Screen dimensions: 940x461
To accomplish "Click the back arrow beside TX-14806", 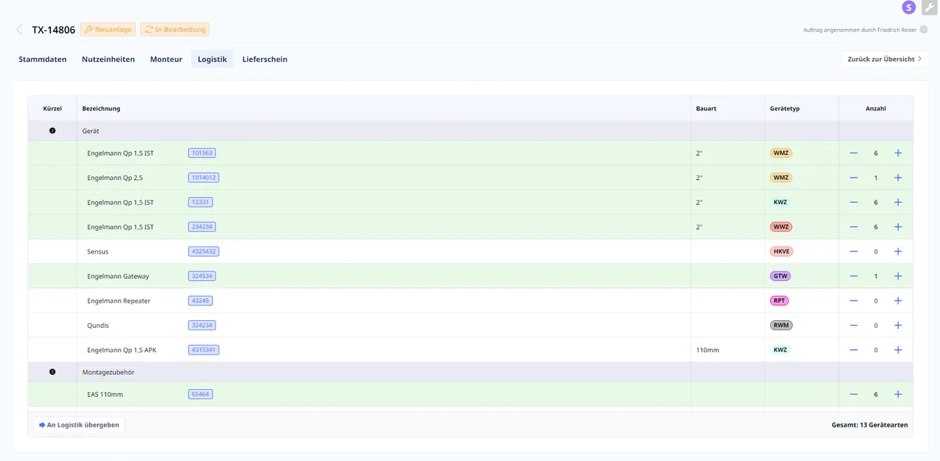I will pyautogui.click(x=20, y=30).
